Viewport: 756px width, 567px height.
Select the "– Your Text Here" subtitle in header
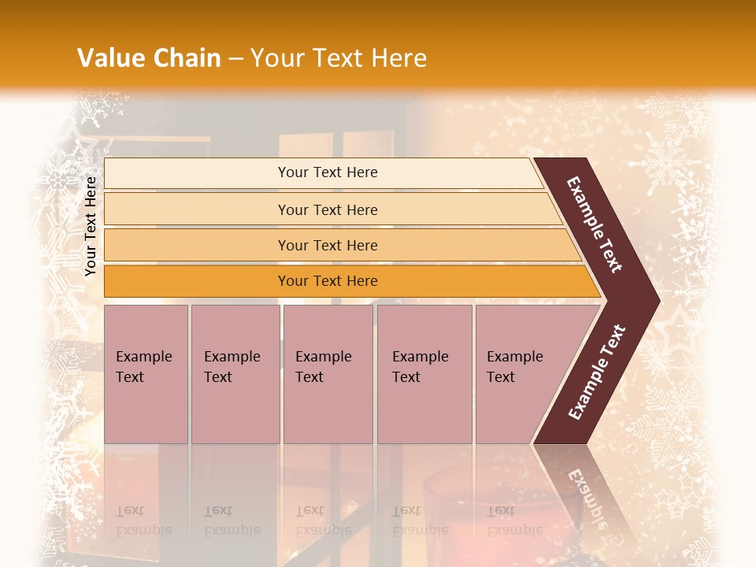[x=337, y=57]
